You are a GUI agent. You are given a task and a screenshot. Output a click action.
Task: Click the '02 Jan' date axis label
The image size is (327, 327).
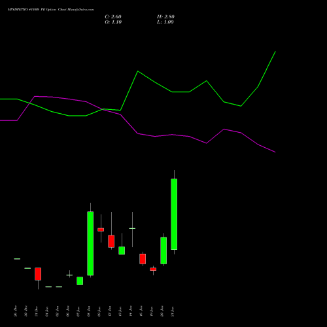pyautogui.click(x=58, y=311)
